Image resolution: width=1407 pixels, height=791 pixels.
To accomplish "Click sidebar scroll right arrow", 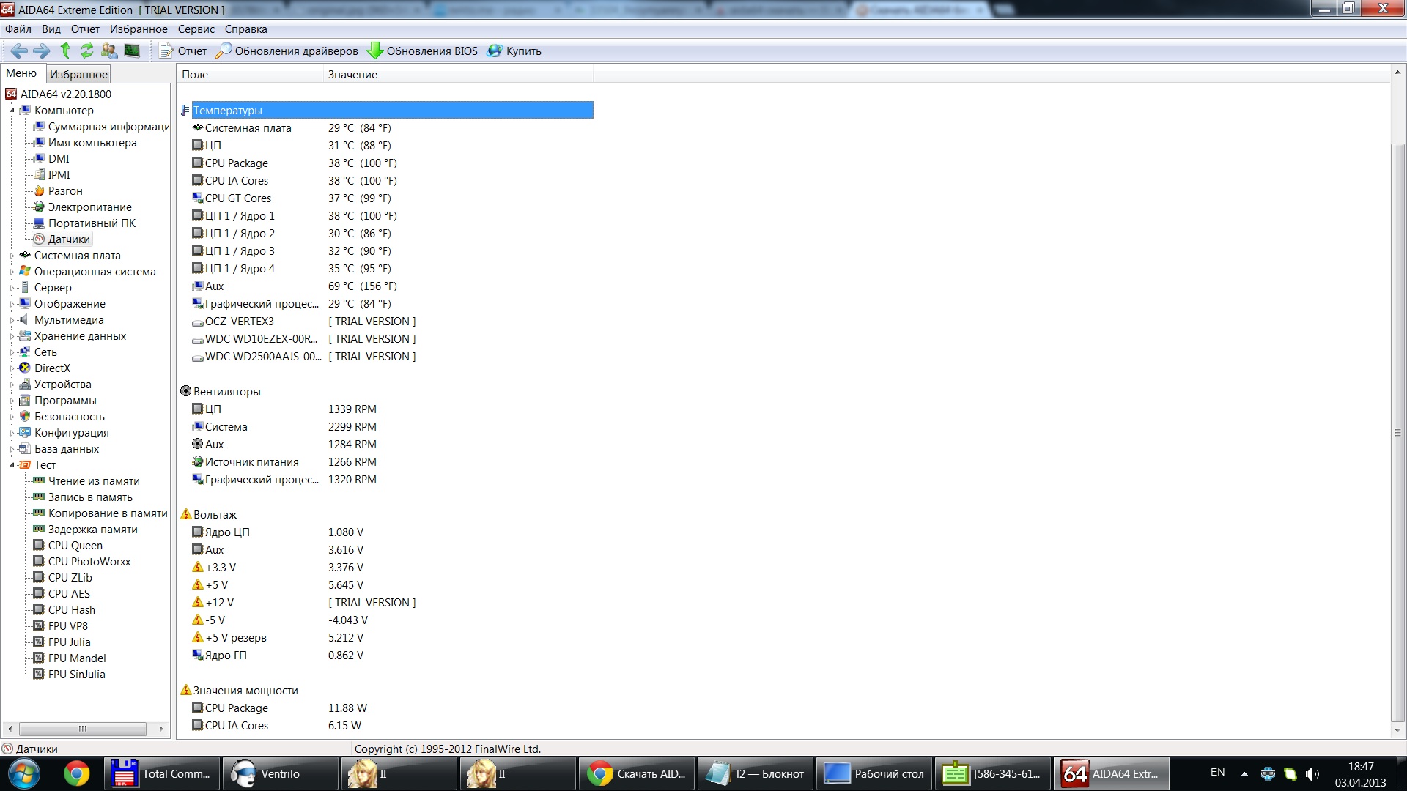I will pos(161,729).
